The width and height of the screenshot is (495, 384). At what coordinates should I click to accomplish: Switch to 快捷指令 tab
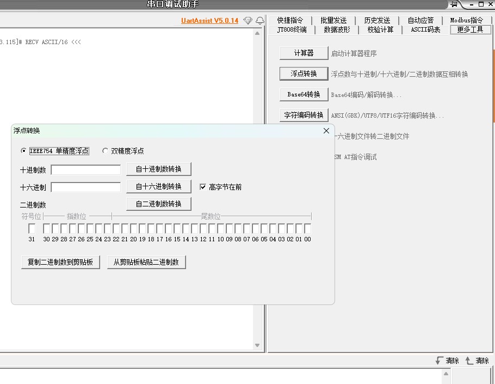290,21
